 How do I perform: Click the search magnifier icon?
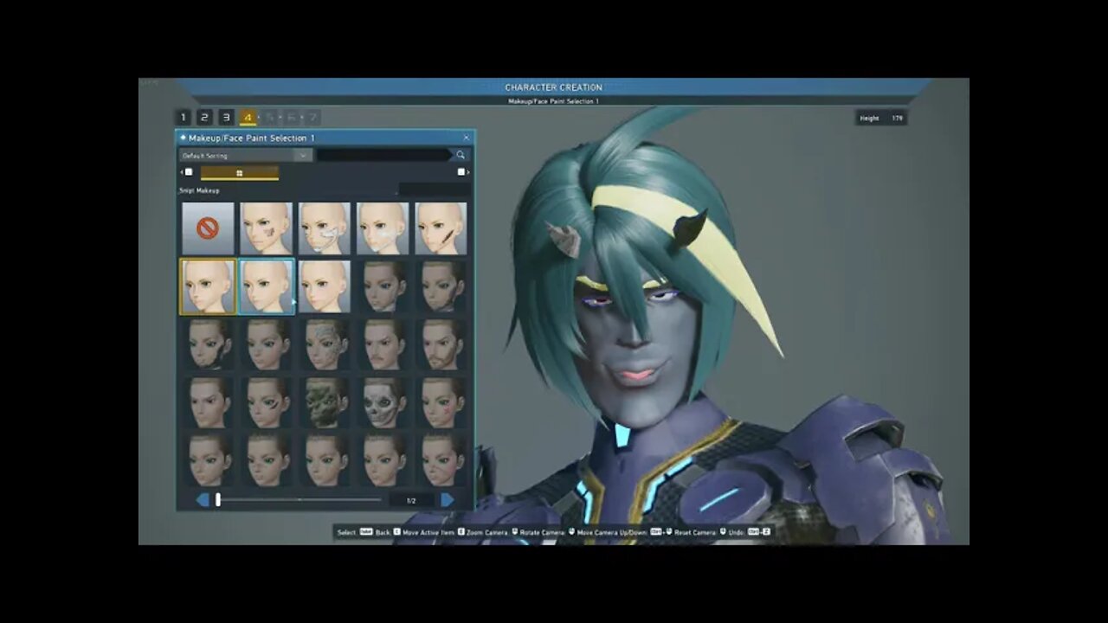point(461,155)
